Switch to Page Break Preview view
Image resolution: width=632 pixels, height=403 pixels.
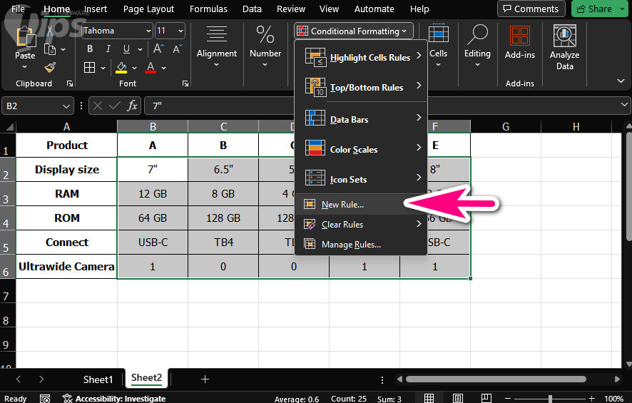coord(487,399)
